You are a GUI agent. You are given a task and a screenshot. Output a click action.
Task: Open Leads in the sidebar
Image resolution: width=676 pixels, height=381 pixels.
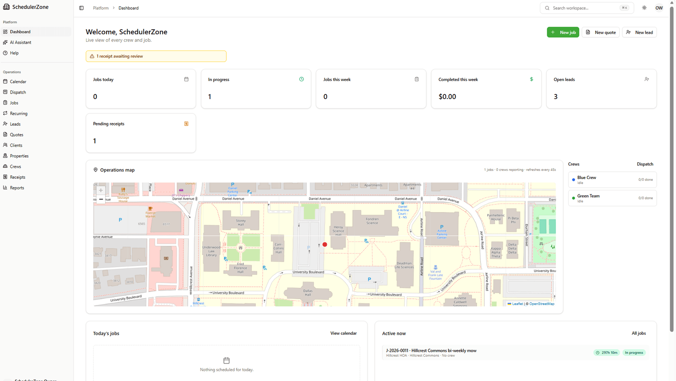tap(37, 124)
